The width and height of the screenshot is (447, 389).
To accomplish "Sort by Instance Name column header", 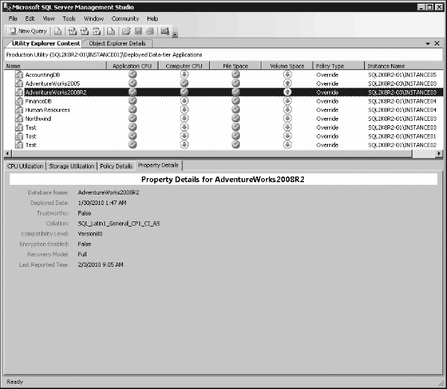I will click(x=404, y=66).
